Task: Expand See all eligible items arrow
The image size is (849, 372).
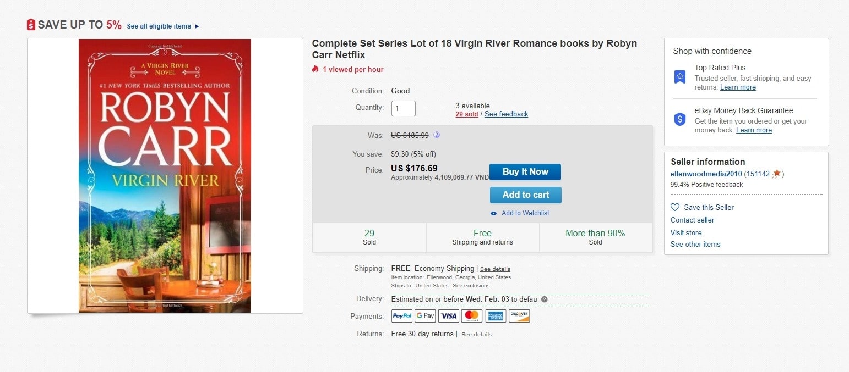Action: tap(197, 26)
